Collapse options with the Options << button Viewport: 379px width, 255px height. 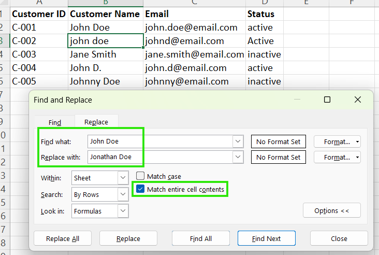(x=331, y=210)
